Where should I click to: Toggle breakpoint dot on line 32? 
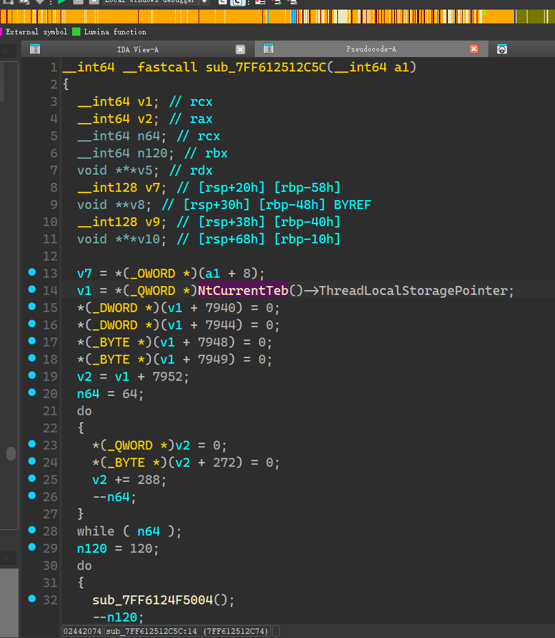[x=32, y=599]
